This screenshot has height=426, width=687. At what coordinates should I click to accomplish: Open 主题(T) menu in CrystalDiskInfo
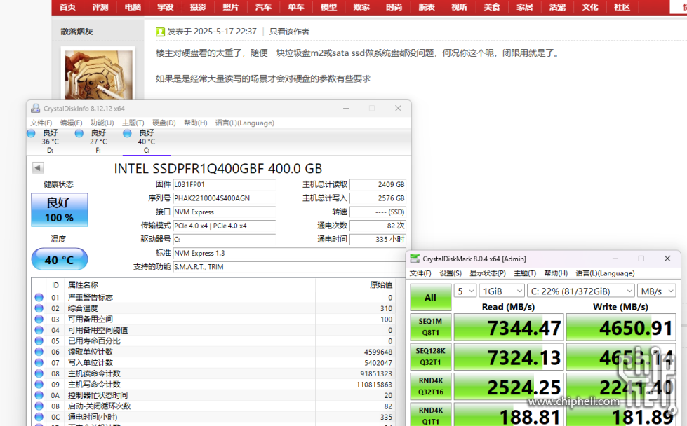(133, 123)
